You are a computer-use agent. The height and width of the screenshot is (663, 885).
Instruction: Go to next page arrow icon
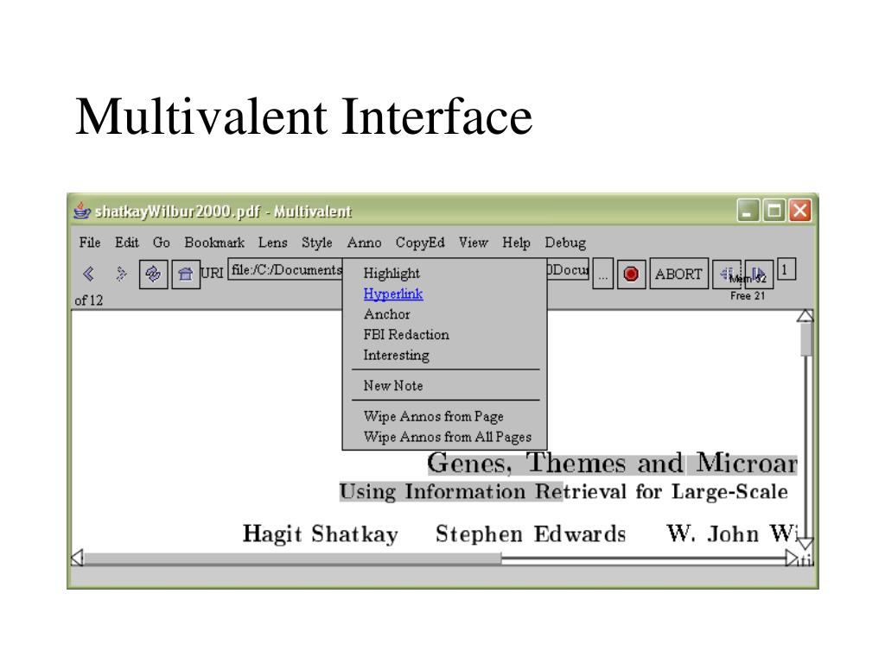759,274
